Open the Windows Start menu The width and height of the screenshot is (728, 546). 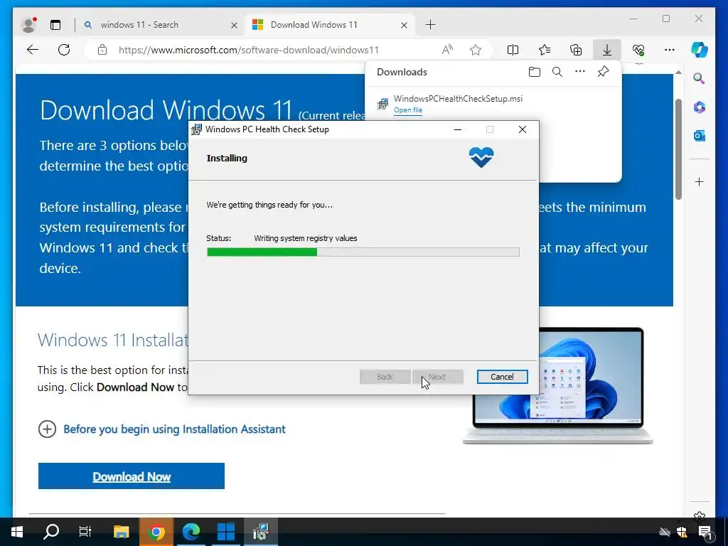[x=17, y=532]
